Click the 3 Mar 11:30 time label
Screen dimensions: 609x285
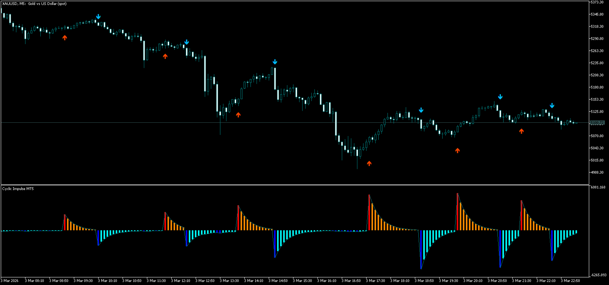coord(156,281)
